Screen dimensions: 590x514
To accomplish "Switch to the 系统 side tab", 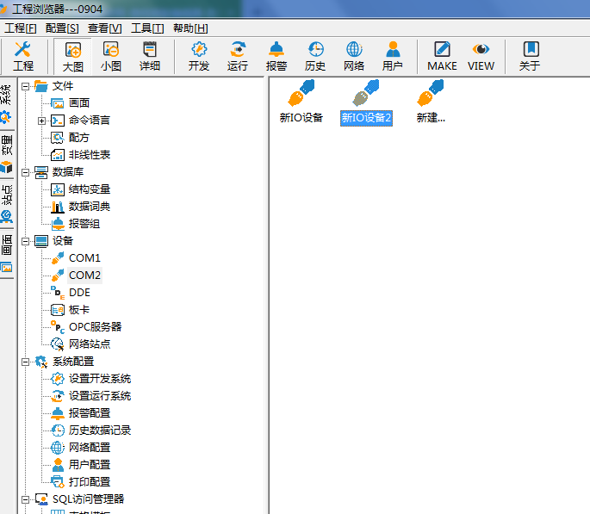I will pyautogui.click(x=6, y=104).
